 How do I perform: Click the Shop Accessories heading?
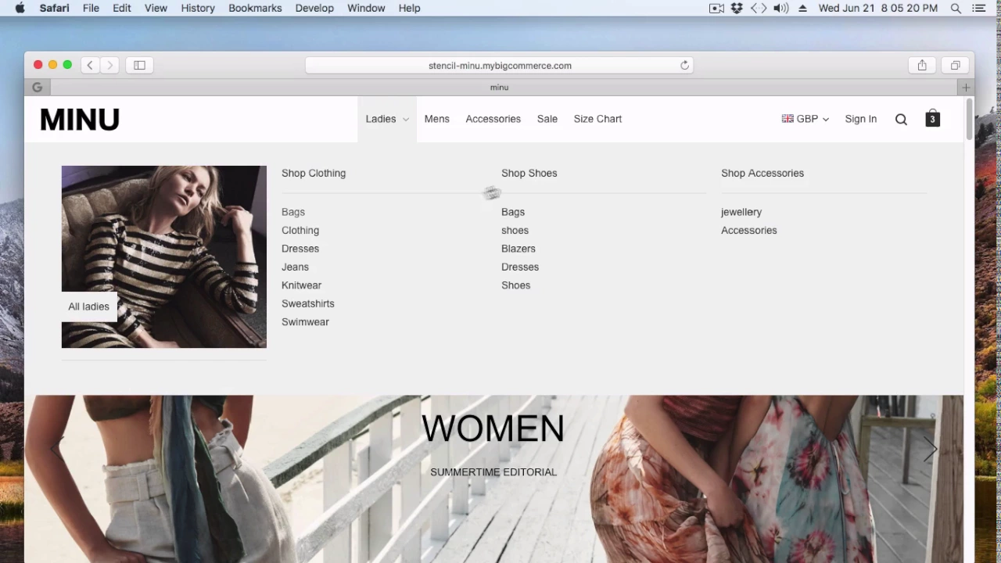[762, 173]
